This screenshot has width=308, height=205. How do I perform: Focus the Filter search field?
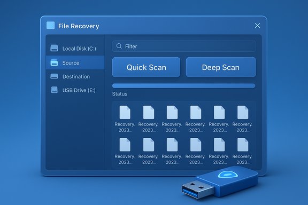click(x=184, y=46)
